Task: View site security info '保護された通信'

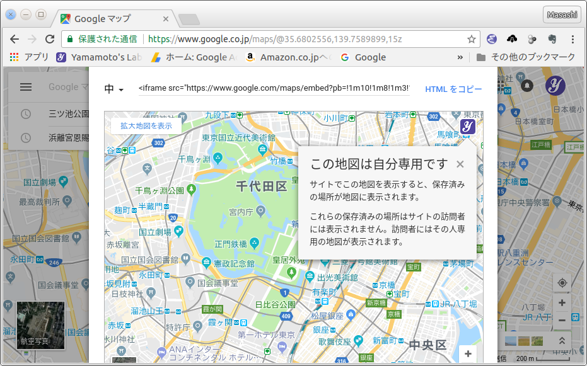Action: tap(102, 39)
